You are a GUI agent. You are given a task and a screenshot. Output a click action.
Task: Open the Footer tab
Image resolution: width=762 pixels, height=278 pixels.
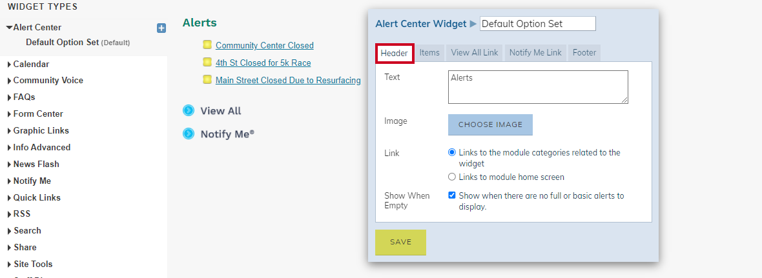[584, 53]
